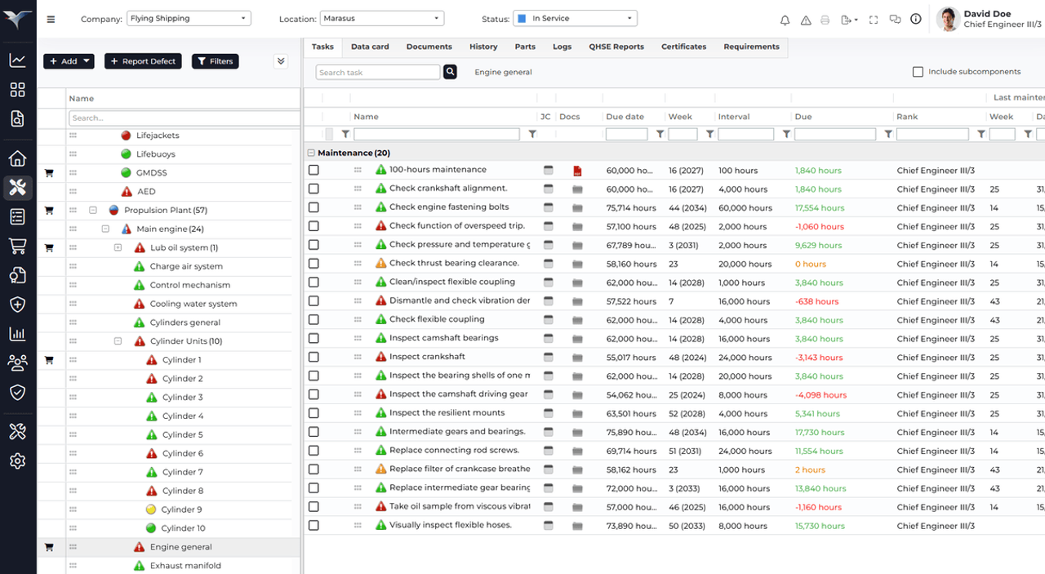
Task: Select Exhaust manifold in tree
Action: (x=185, y=566)
